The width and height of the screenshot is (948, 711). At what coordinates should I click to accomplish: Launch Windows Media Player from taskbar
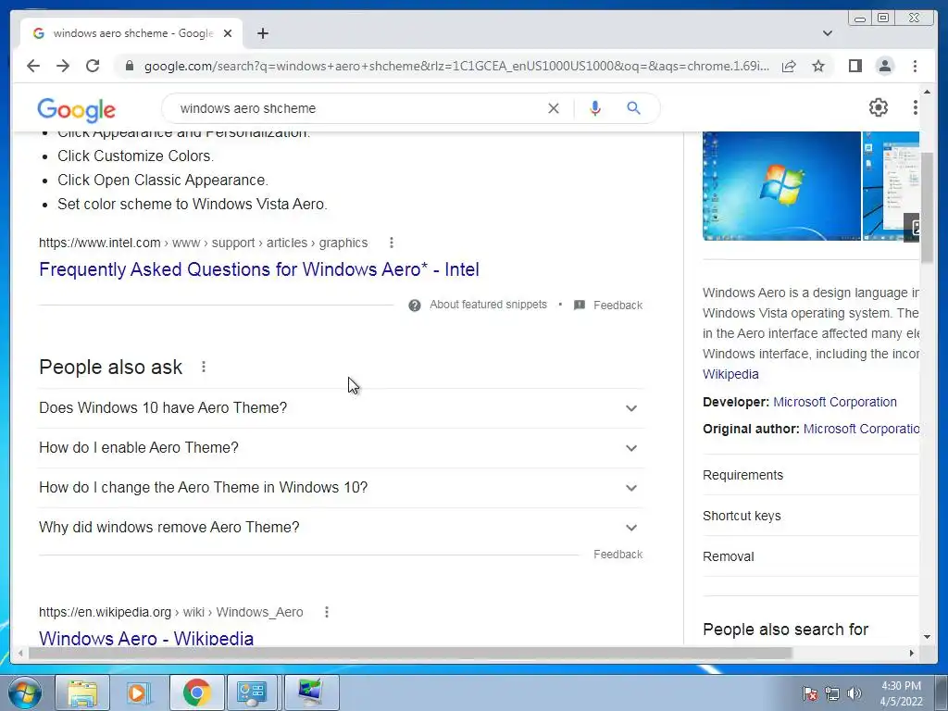[139, 692]
